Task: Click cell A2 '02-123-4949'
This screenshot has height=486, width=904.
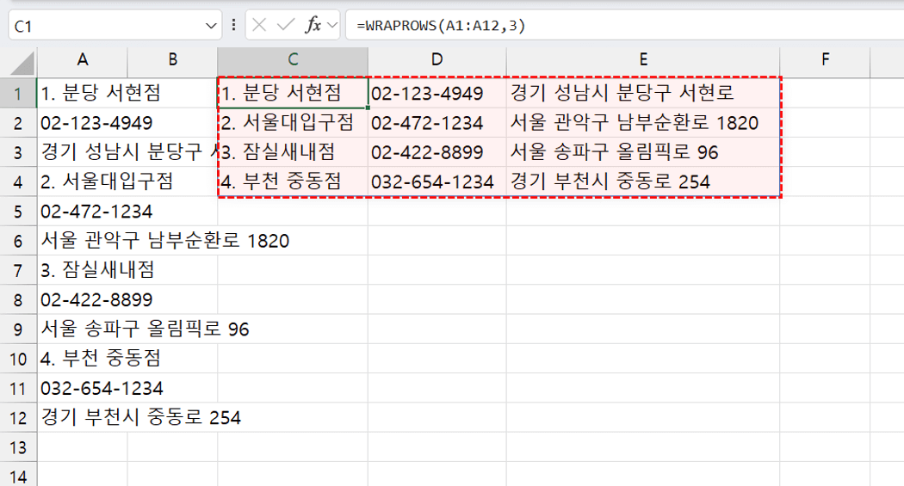Action: tap(83, 123)
